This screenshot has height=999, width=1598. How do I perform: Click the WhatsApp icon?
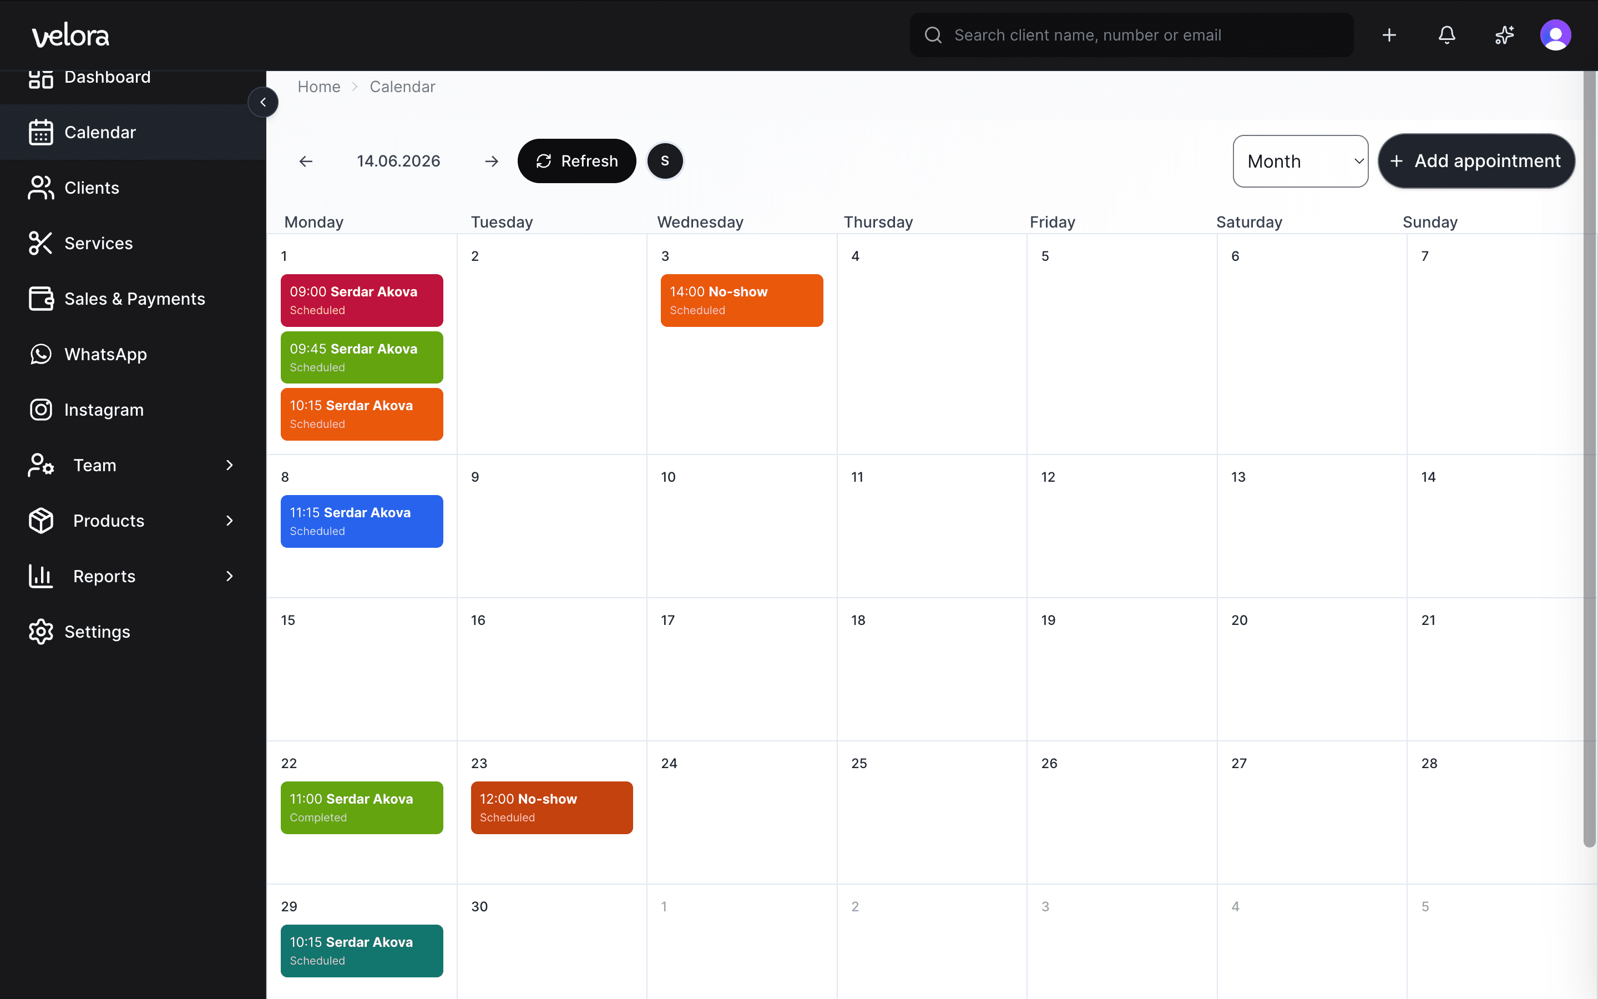coord(41,354)
